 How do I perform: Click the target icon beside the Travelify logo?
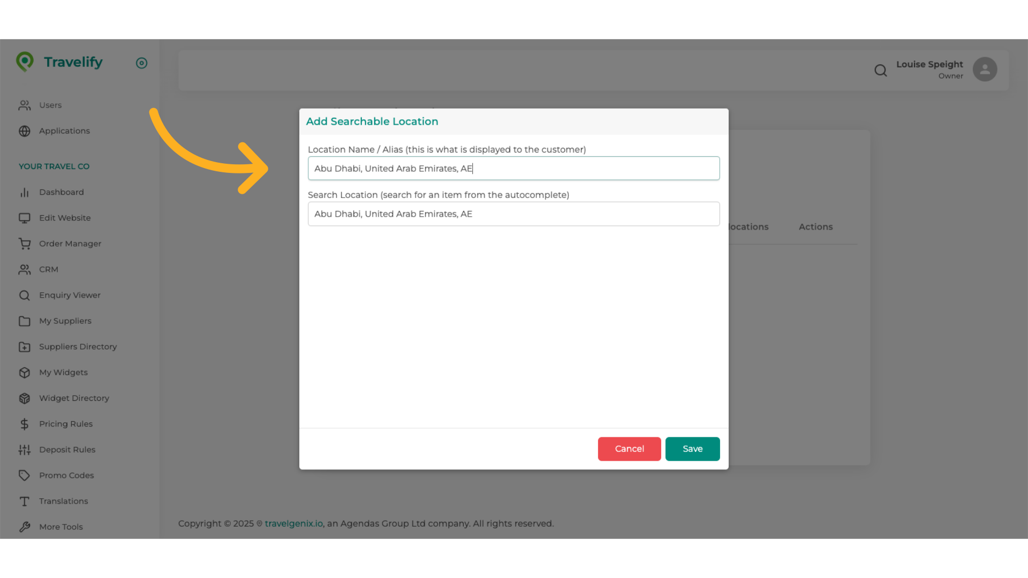click(141, 63)
